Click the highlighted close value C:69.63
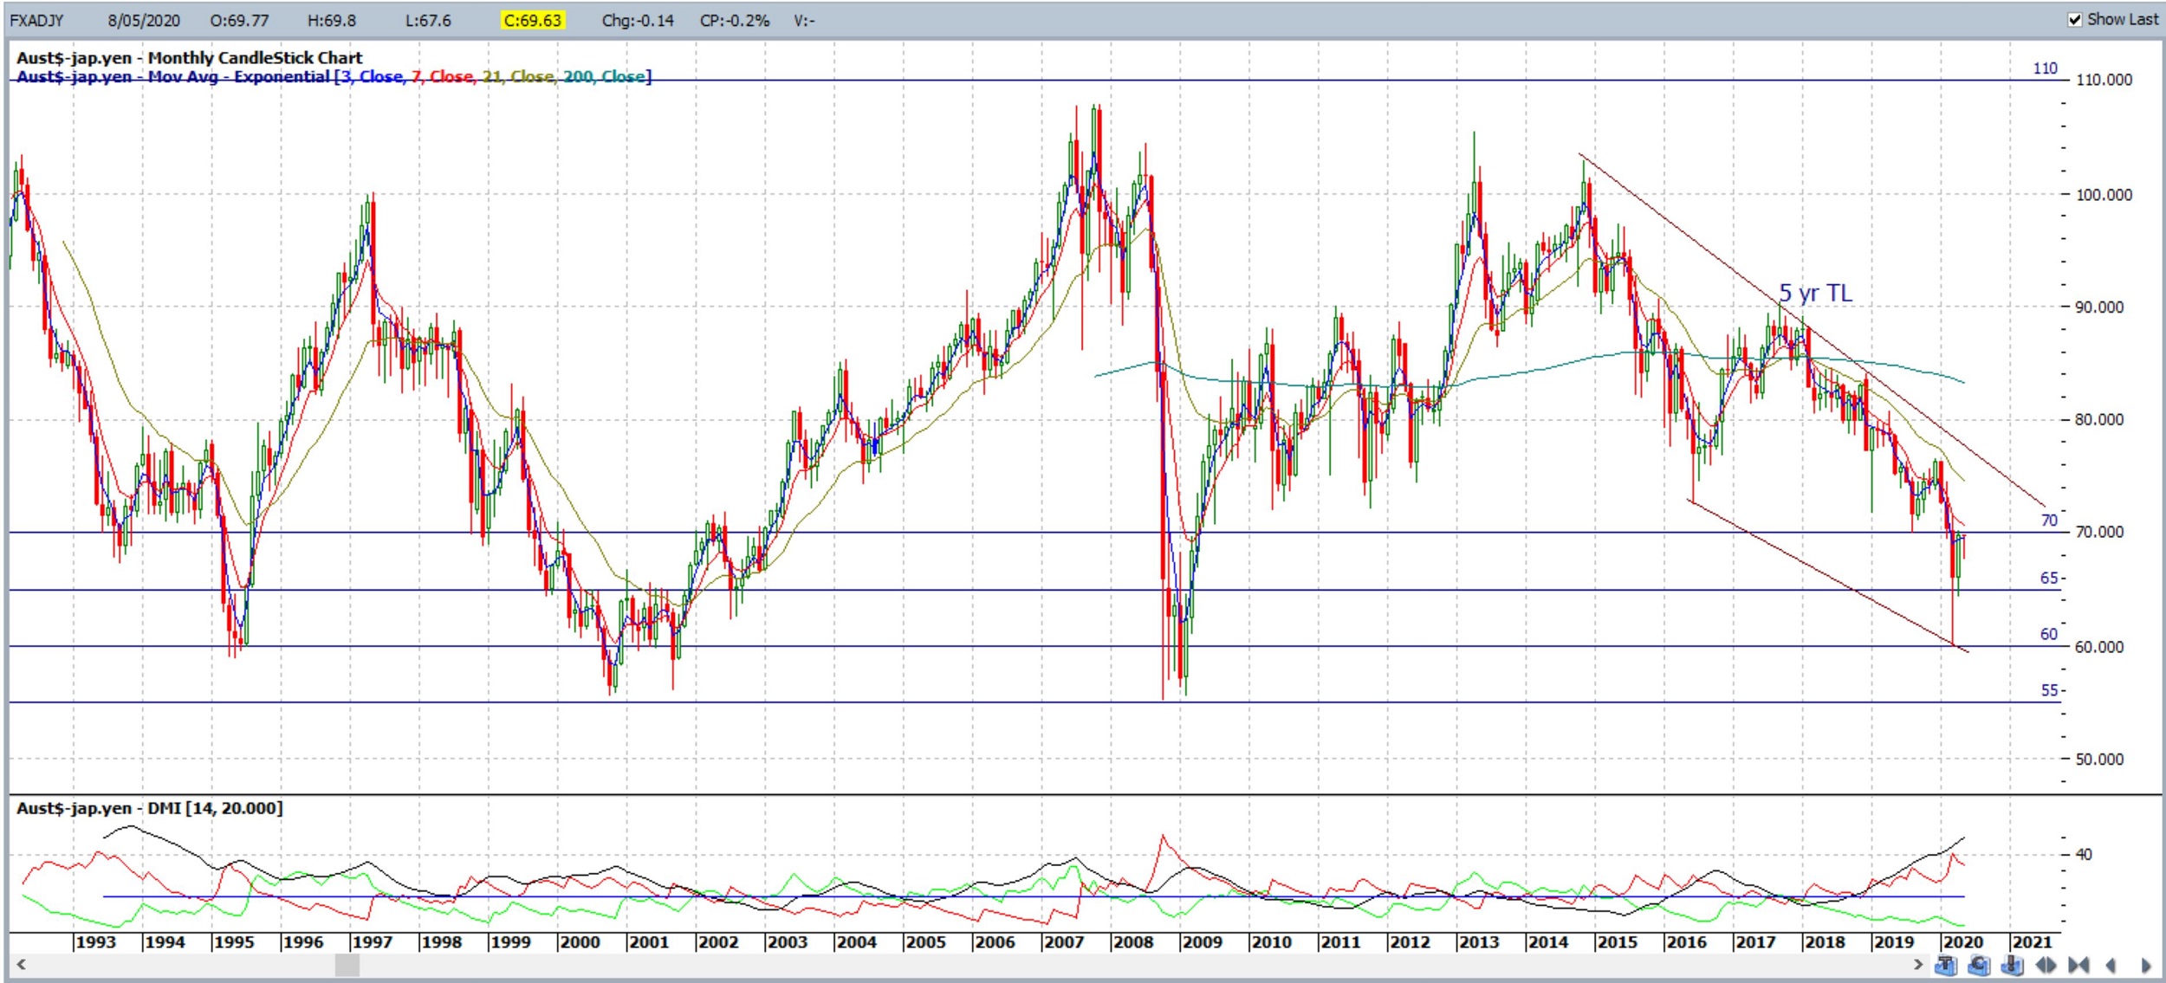 (532, 20)
